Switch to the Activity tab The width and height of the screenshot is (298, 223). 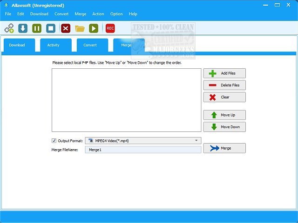click(56, 45)
